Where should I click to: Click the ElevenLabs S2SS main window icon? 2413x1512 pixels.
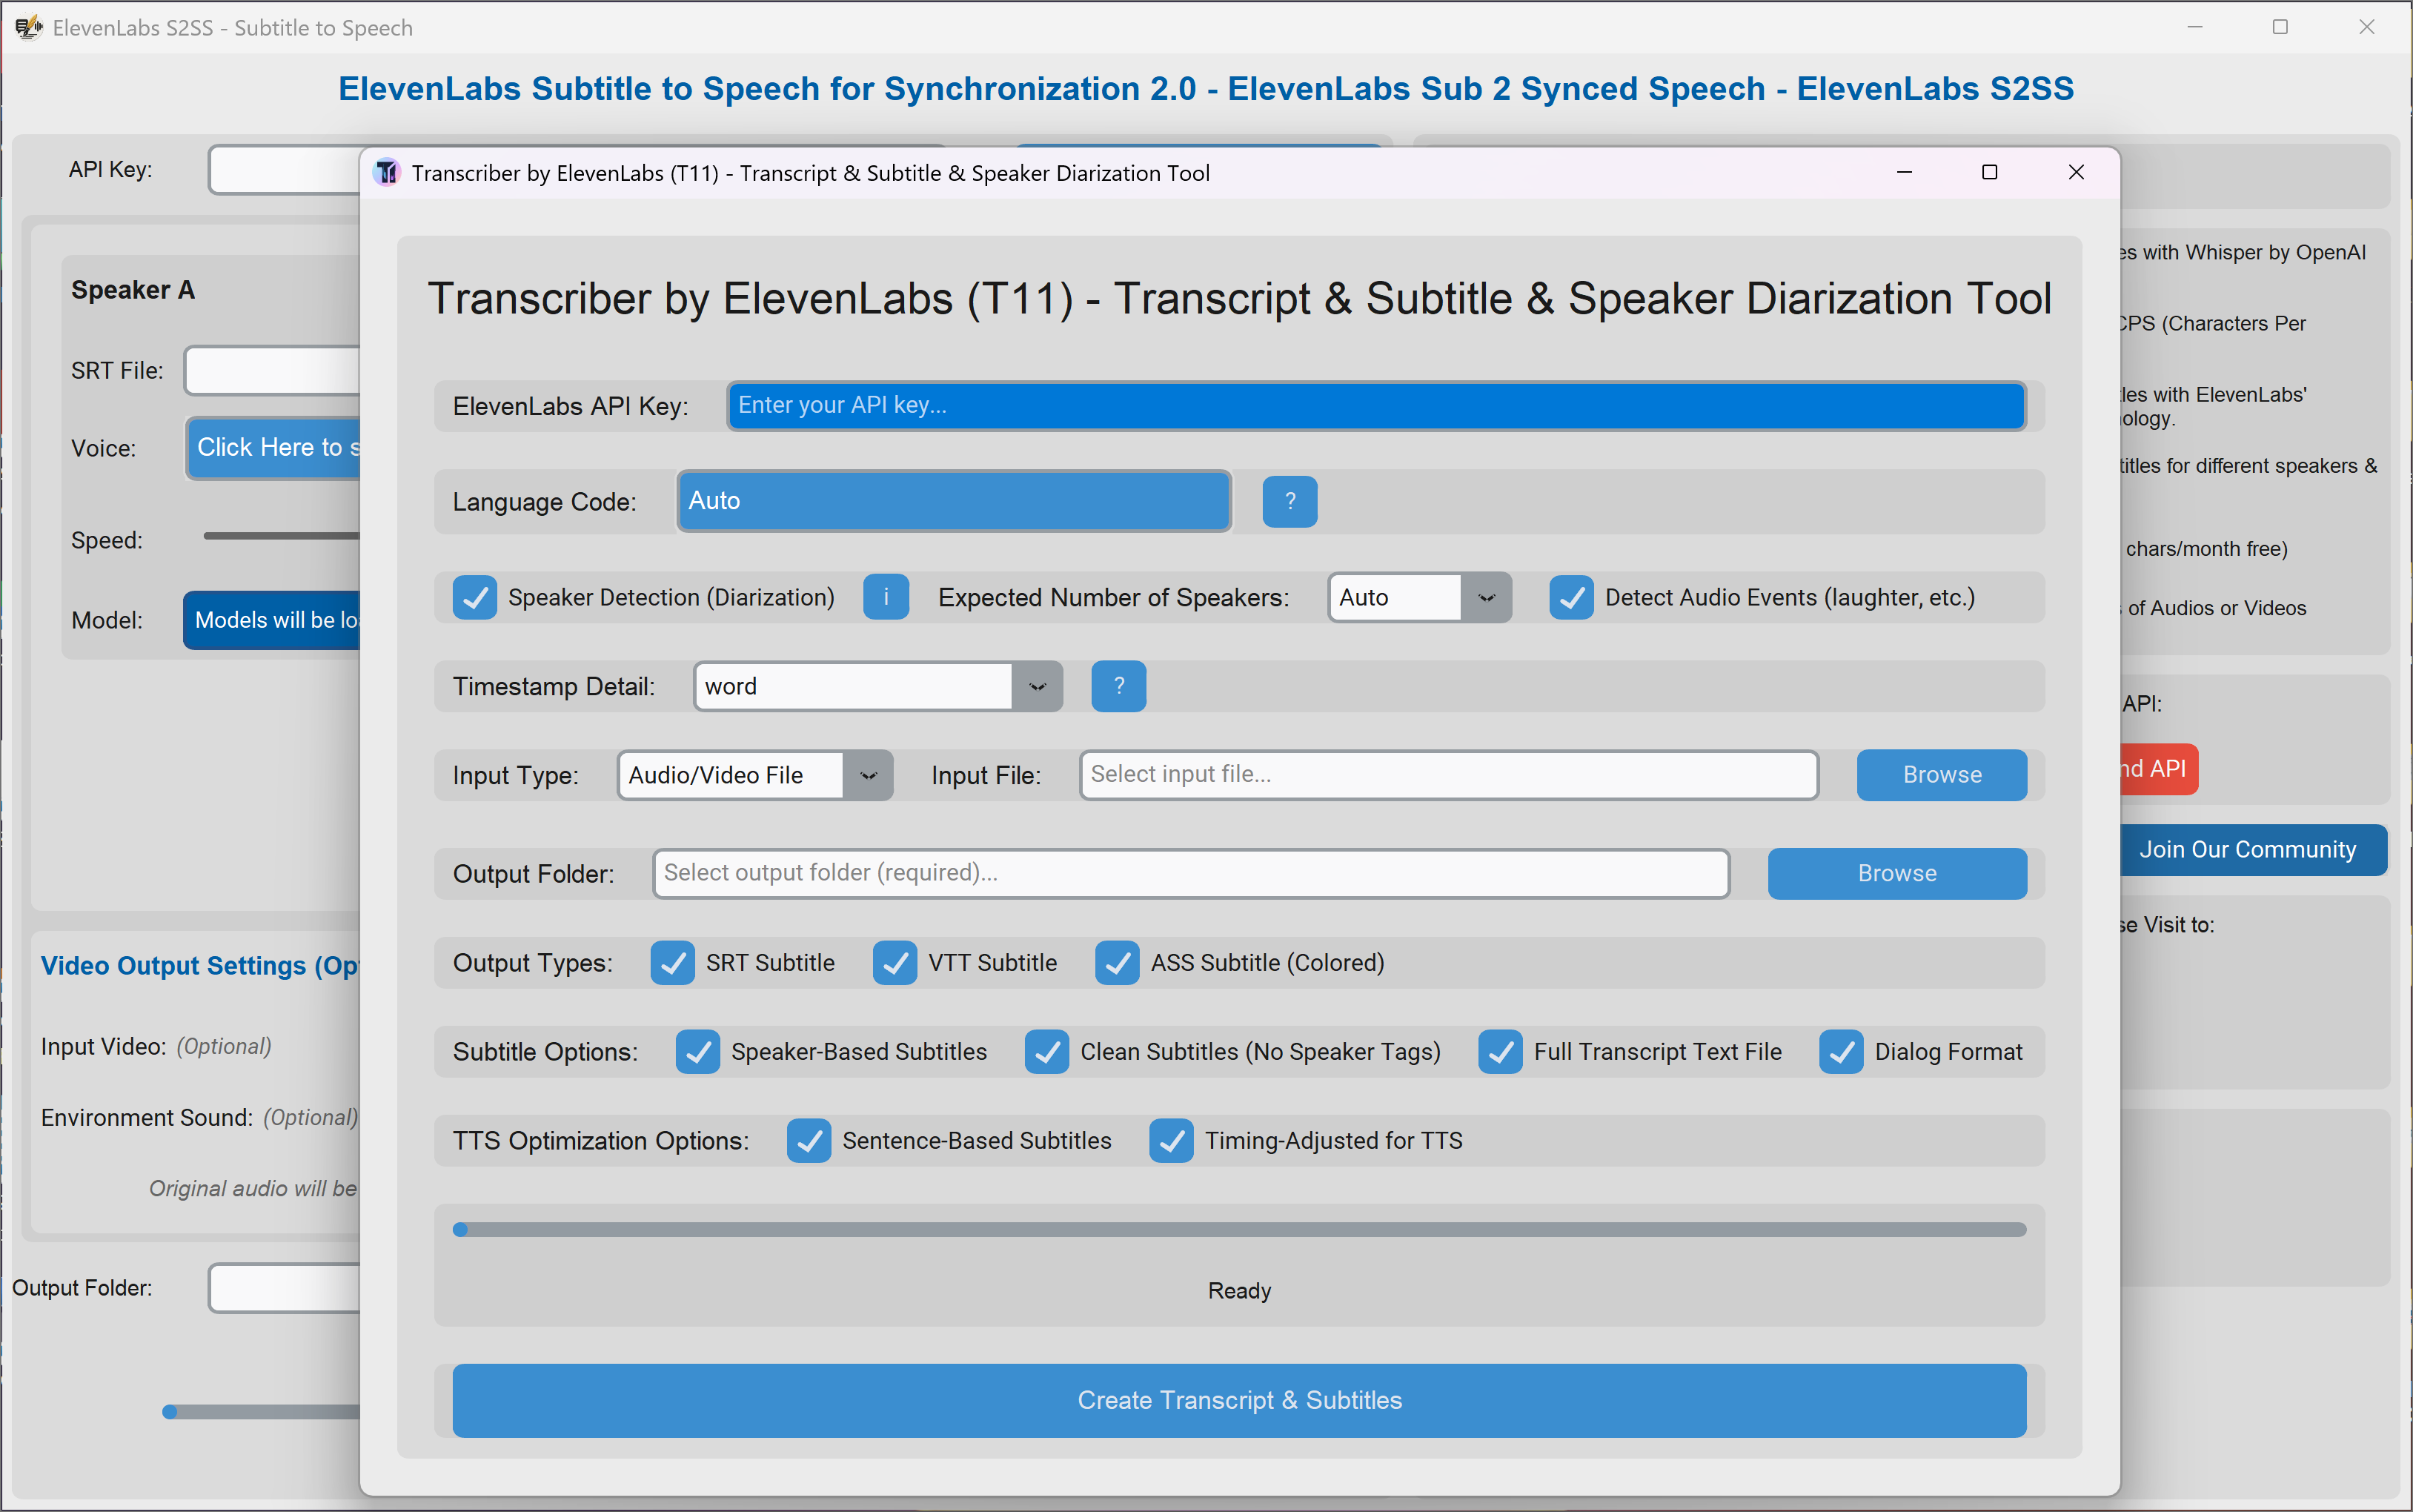pyautogui.click(x=28, y=27)
